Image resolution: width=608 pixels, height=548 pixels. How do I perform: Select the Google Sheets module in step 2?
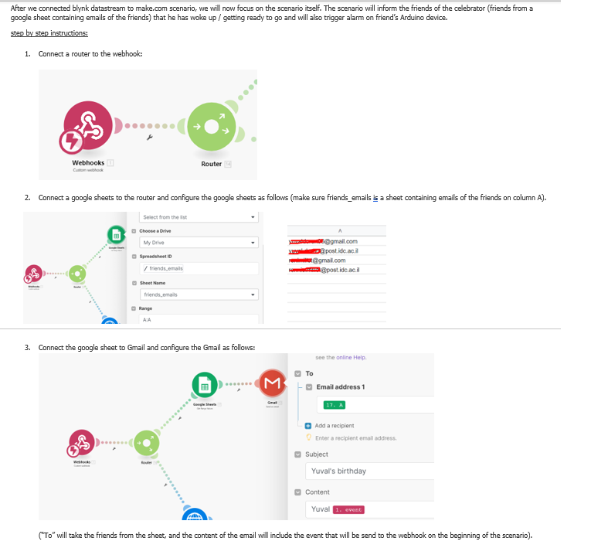[115, 233]
